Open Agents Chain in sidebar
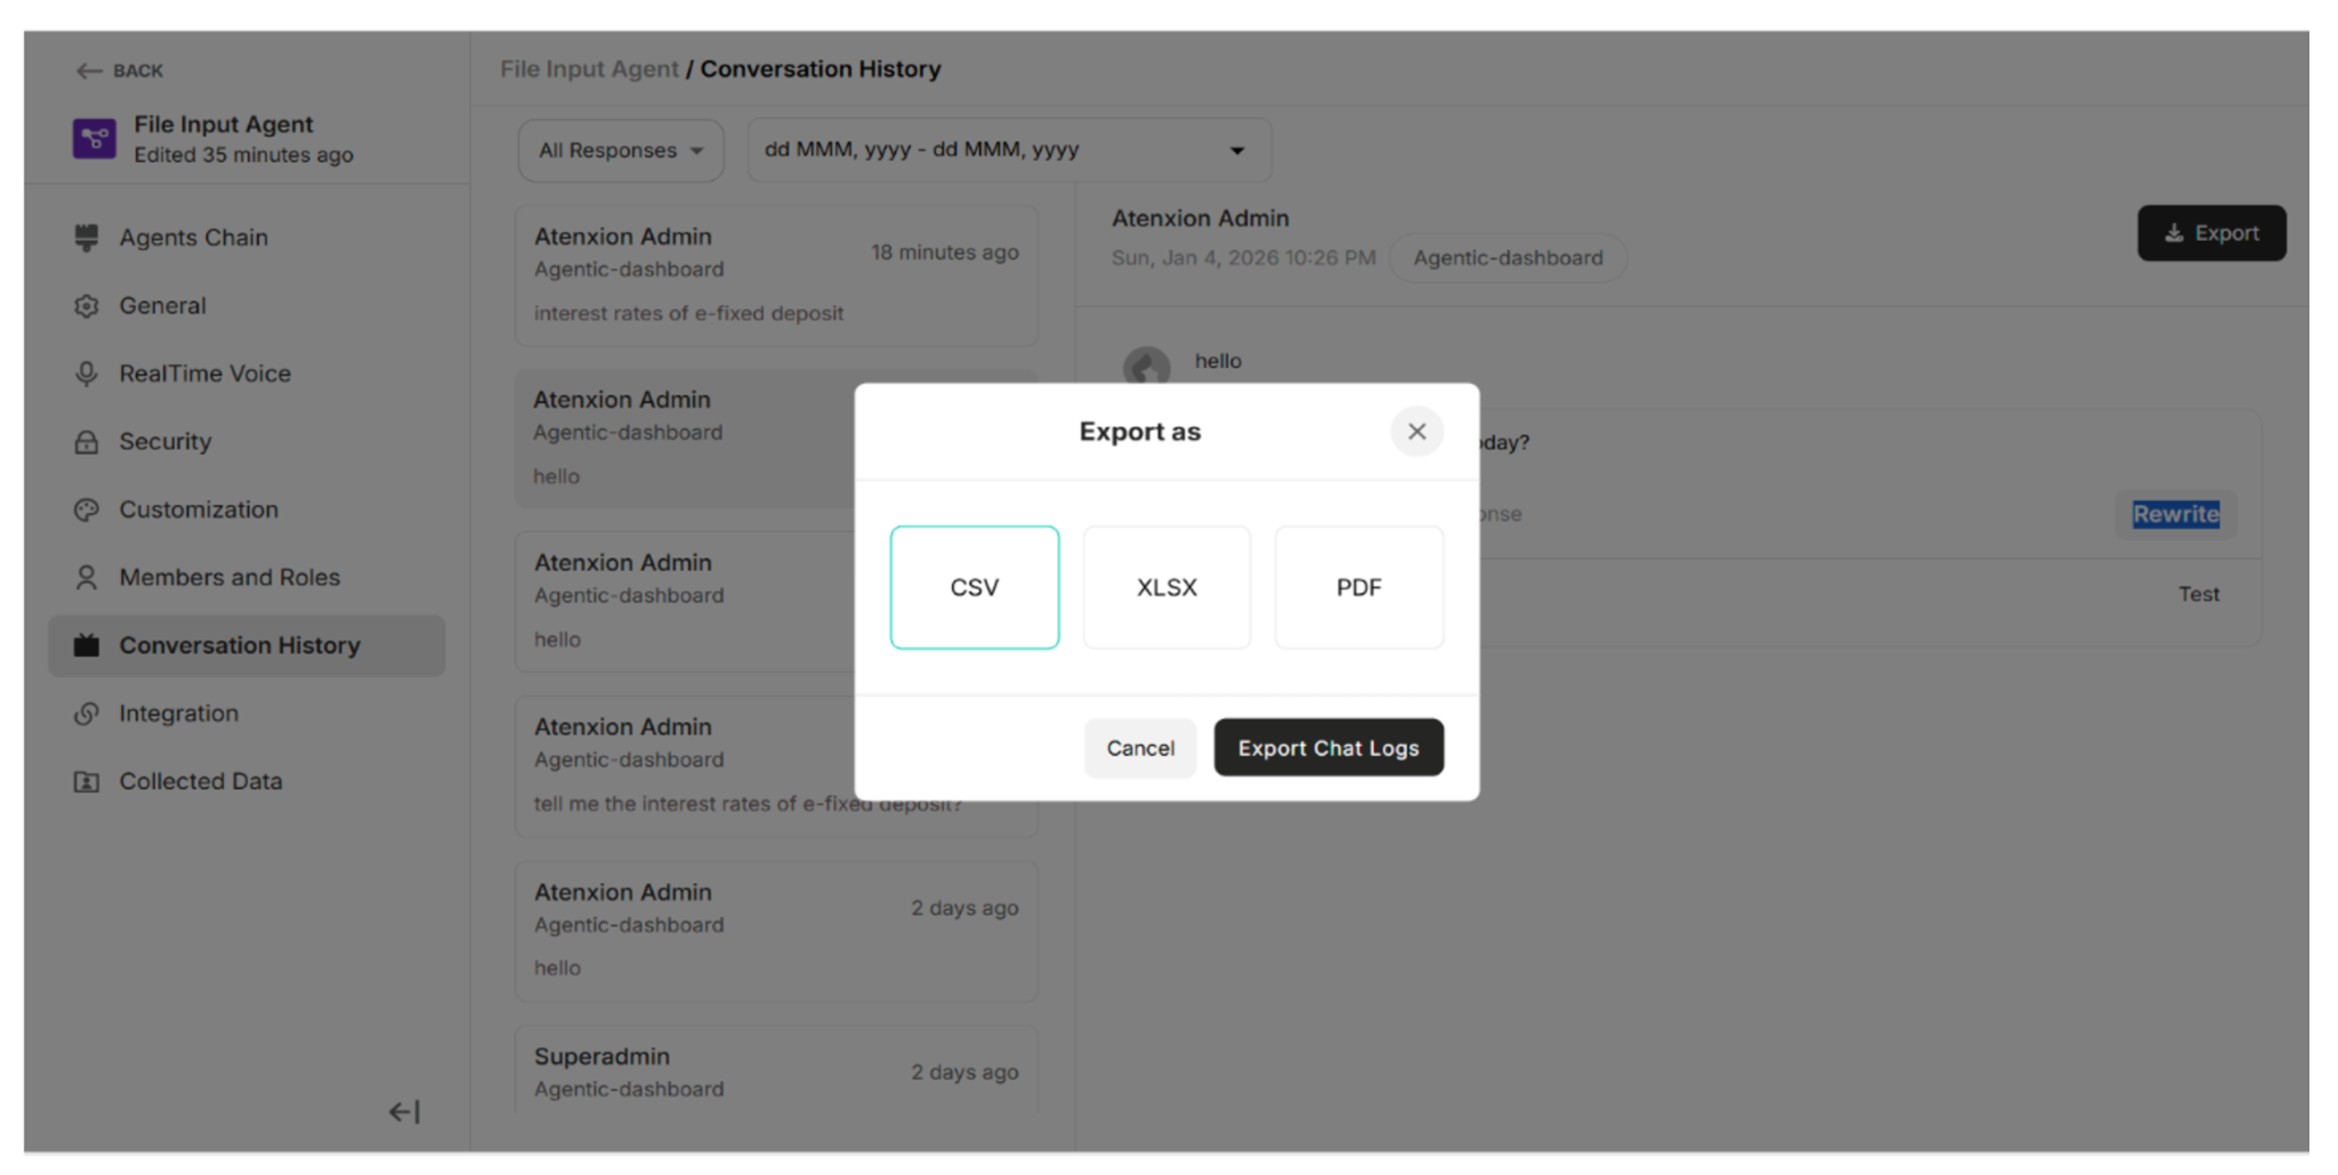 (x=193, y=238)
